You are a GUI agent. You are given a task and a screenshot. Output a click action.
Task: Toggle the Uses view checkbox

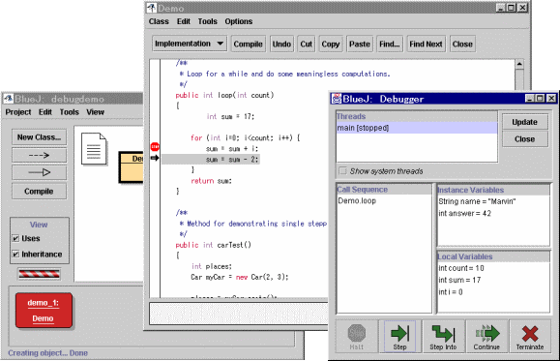point(15,238)
